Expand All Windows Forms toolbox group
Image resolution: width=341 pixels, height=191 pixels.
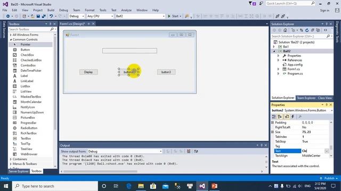point(11,35)
